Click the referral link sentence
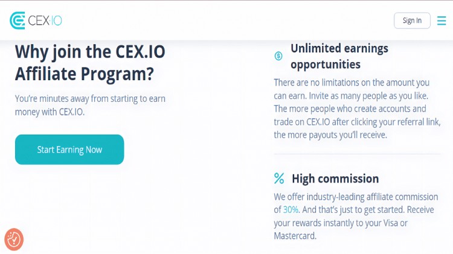 pos(357,121)
